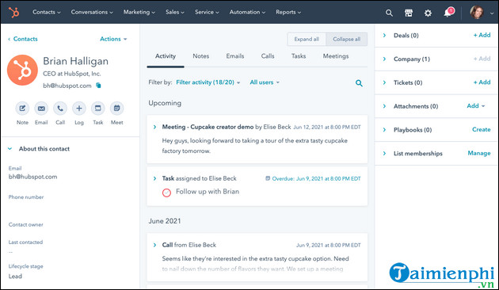Log activity using plus icon
This screenshot has width=499, height=290.
(x=79, y=109)
